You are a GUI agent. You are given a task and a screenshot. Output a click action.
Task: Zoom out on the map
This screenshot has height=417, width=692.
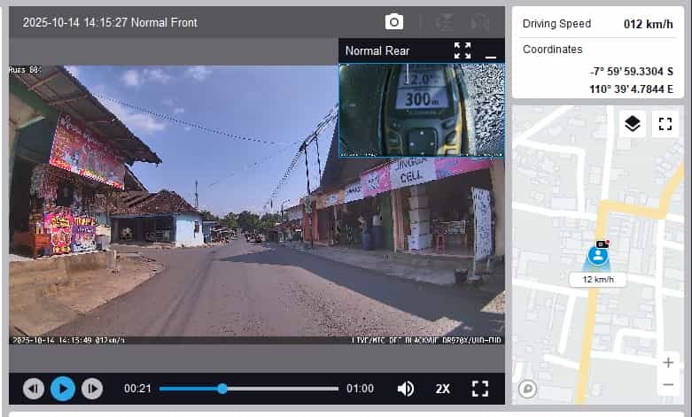[667, 385]
